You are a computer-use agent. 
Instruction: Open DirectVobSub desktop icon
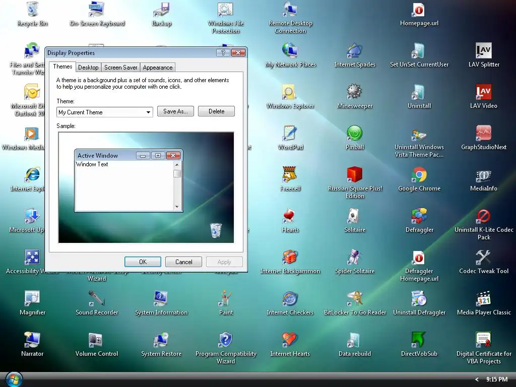pos(419,340)
